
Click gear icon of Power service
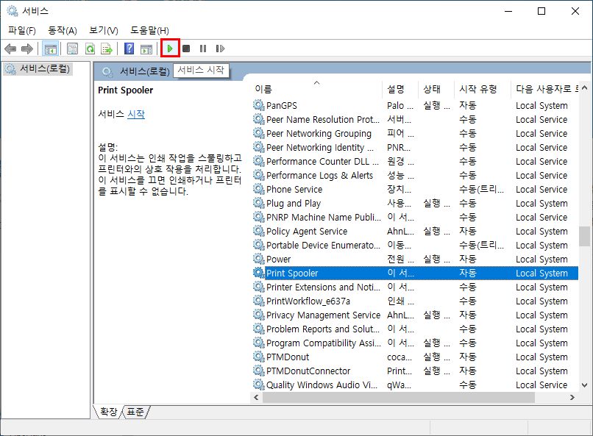pos(259,259)
